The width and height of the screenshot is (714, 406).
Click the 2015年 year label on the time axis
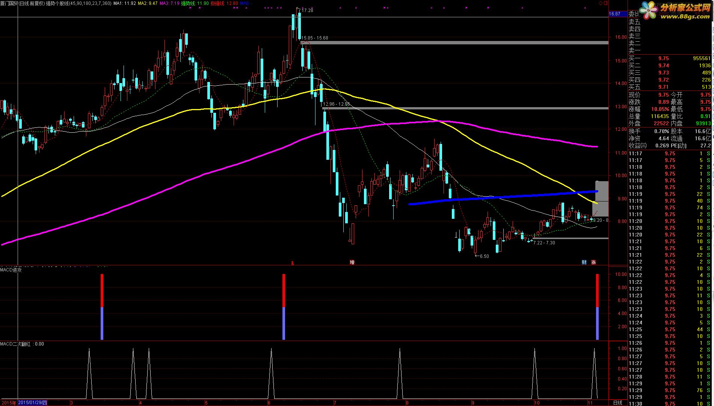[x=8, y=403]
